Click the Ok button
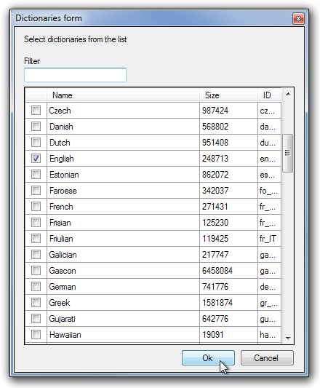The width and height of the screenshot is (320, 388). [x=208, y=358]
